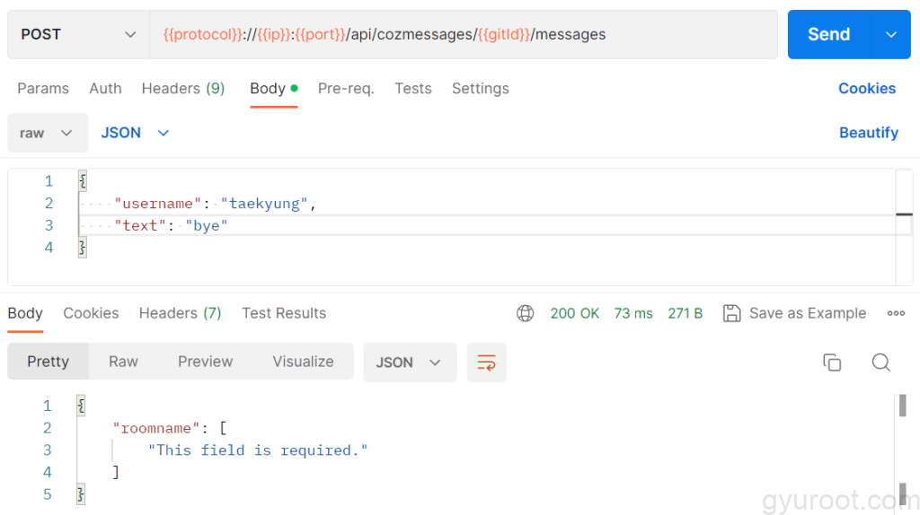
Task: Switch response view to Preview
Action: click(205, 362)
